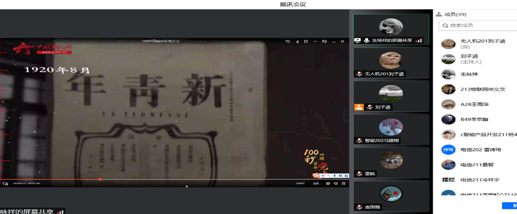Open the three-dots more menu in video player
Viewport: 517px width, 214px height.
pyautogui.click(x=315, y=41)
